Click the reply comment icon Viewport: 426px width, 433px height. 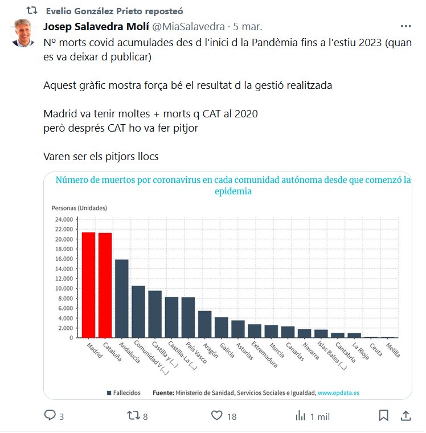pyautogui.click(x=50, y=416)
